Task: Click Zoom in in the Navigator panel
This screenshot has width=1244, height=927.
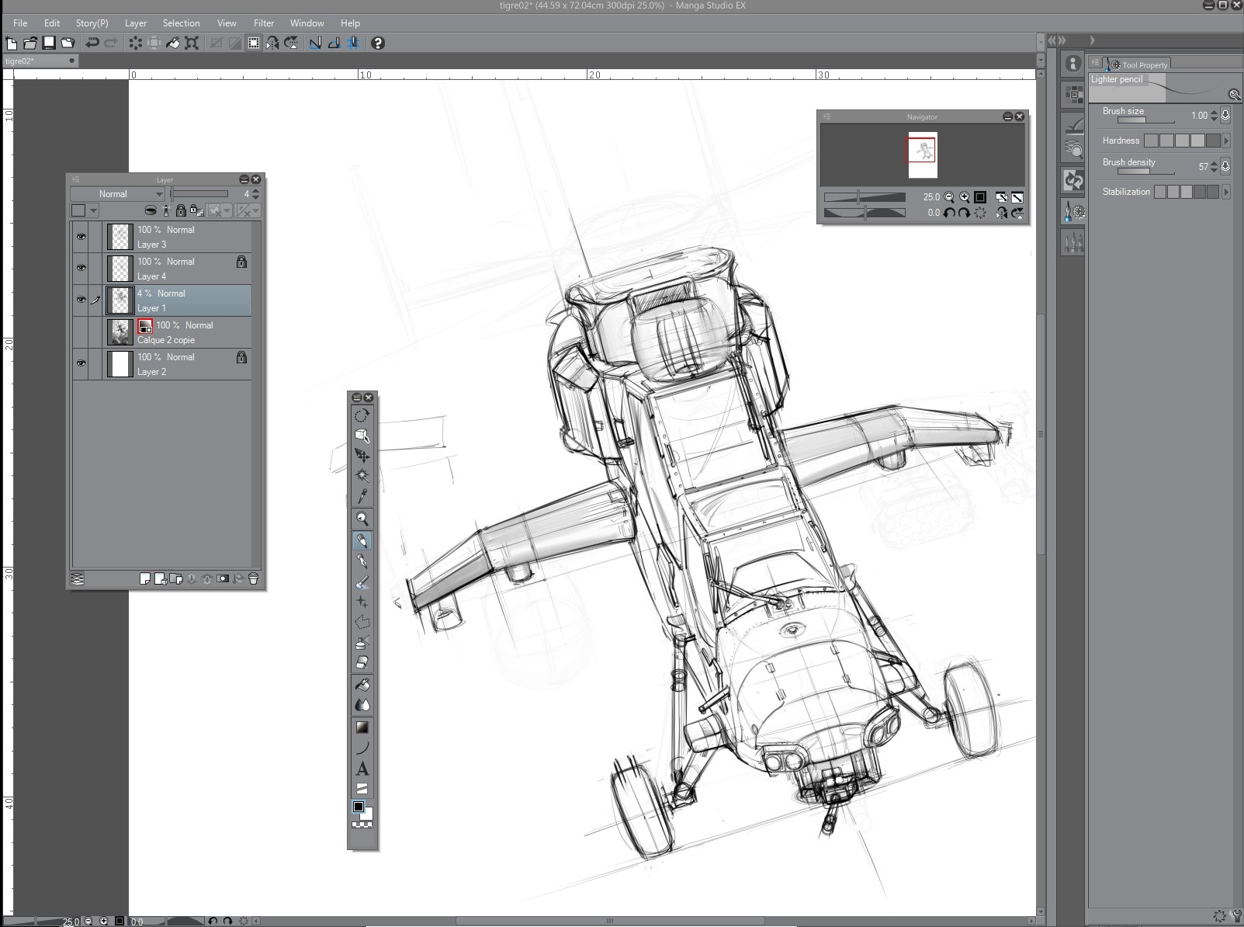Action: (965, 197)
